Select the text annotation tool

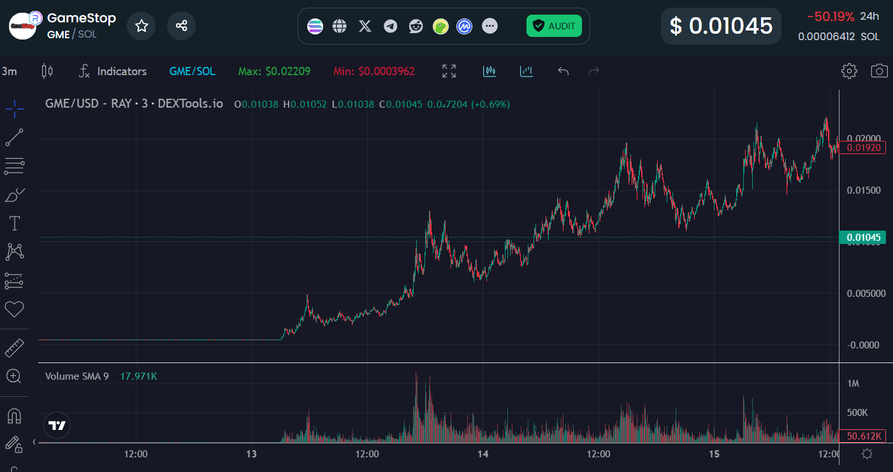coord(15,223)
